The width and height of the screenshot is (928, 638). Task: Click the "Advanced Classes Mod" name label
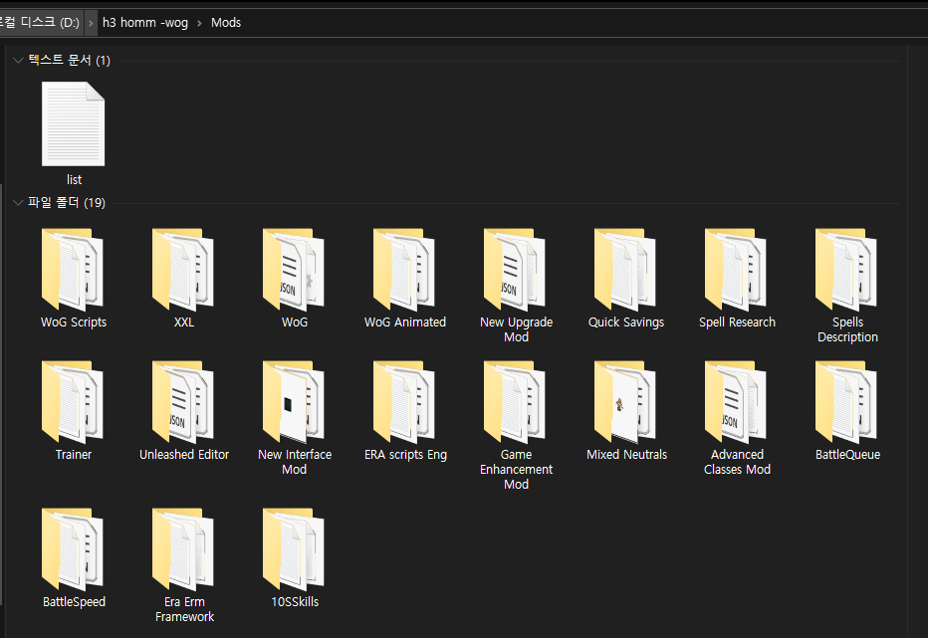tap(737, 462)
